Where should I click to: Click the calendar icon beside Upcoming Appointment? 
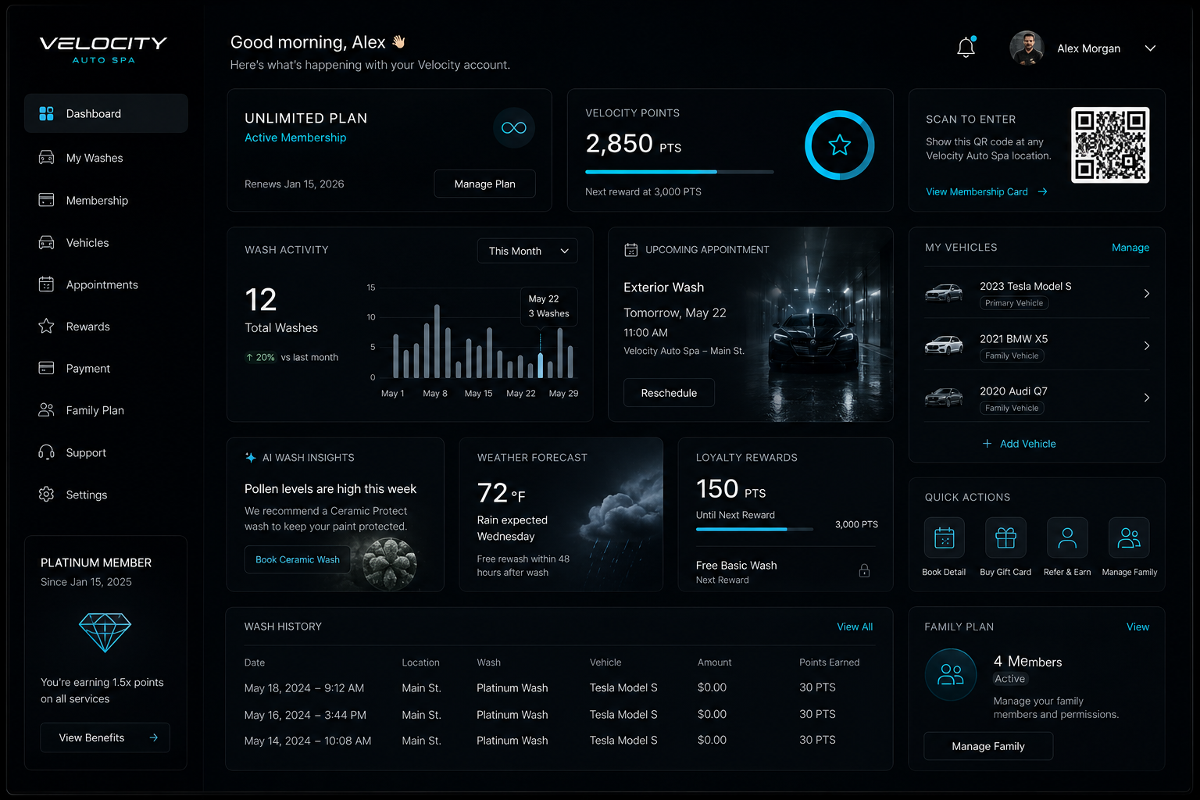pyautogui.click(x=630, y=250)
